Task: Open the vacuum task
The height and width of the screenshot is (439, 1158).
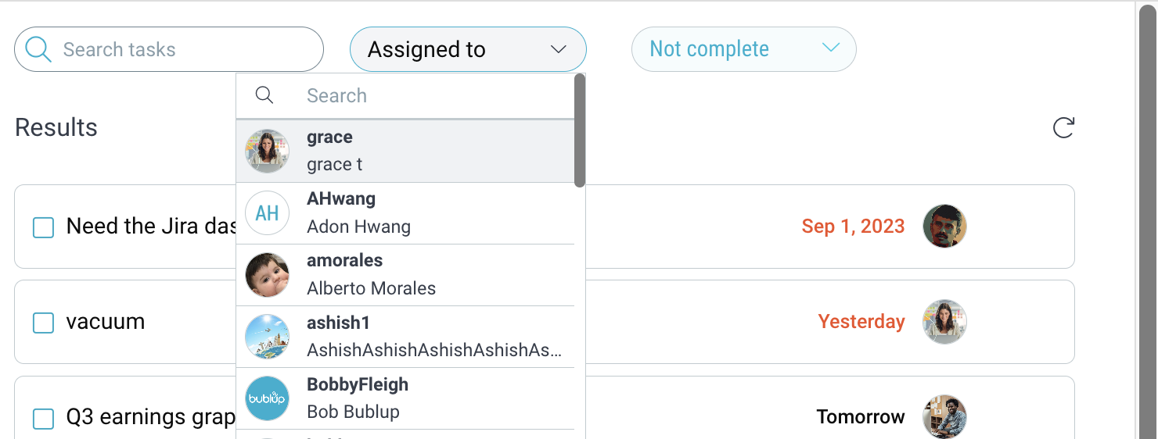Action: click(106, 322)
